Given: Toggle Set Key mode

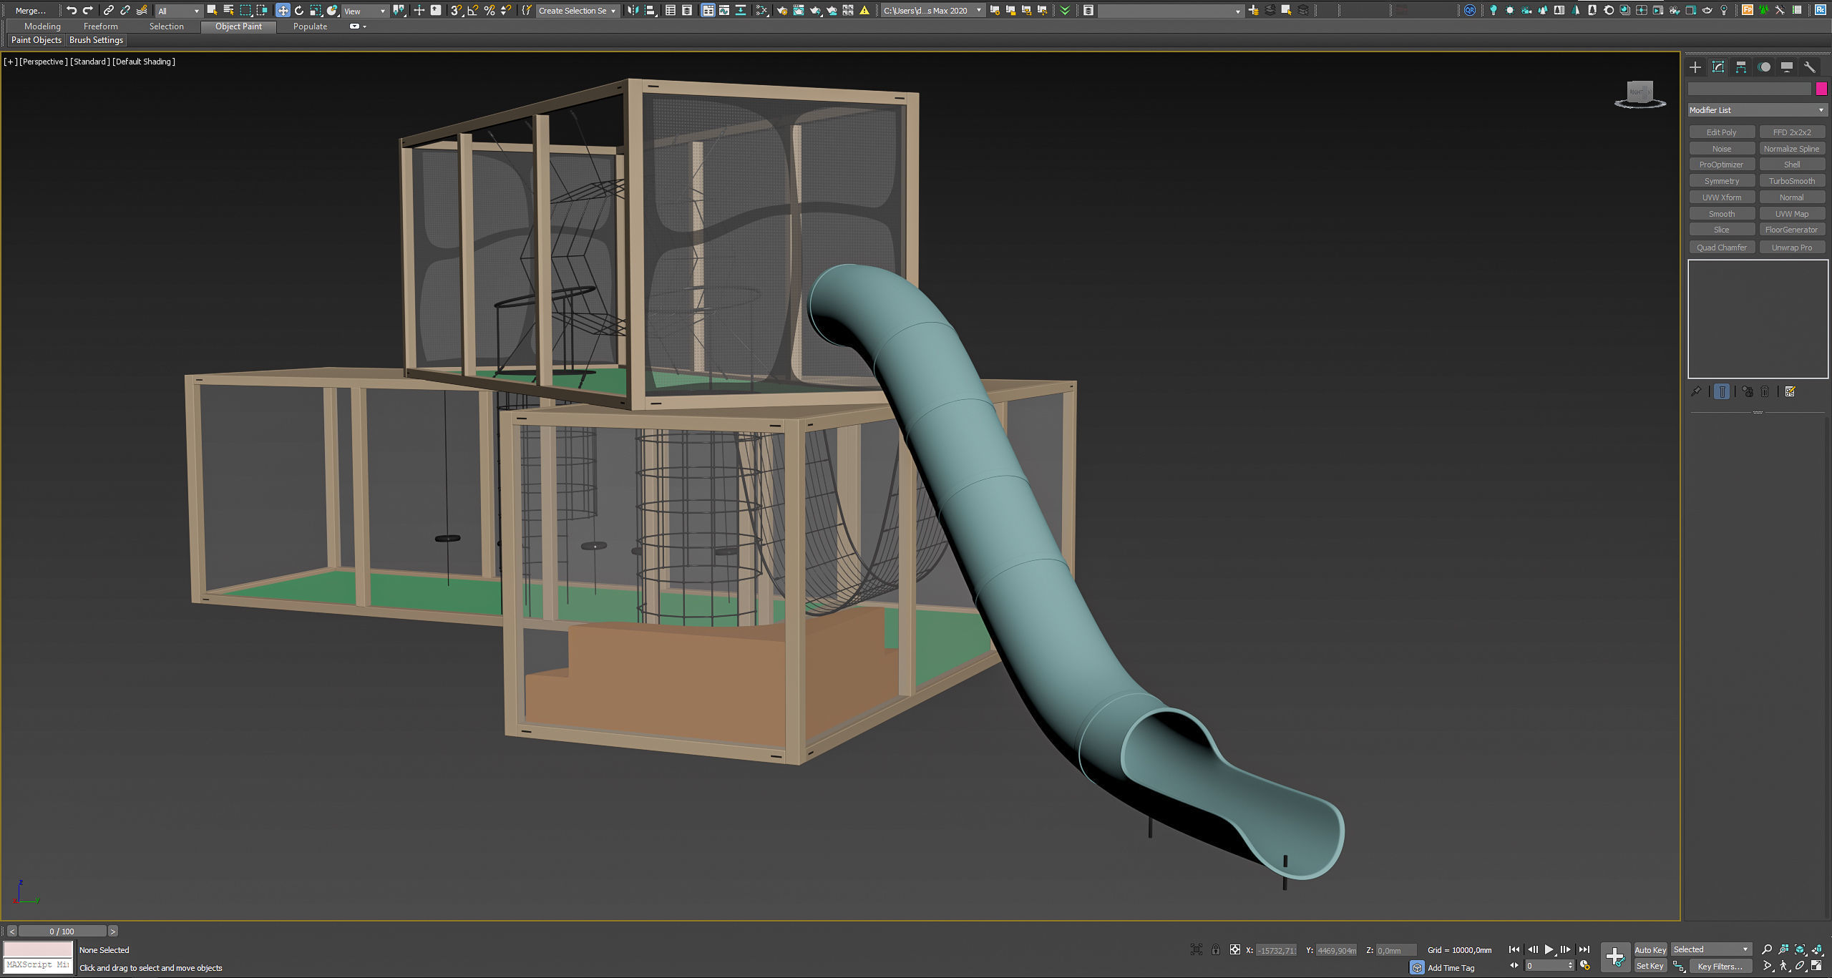Looking at the screenshot, I should (x=1650, y=966).
